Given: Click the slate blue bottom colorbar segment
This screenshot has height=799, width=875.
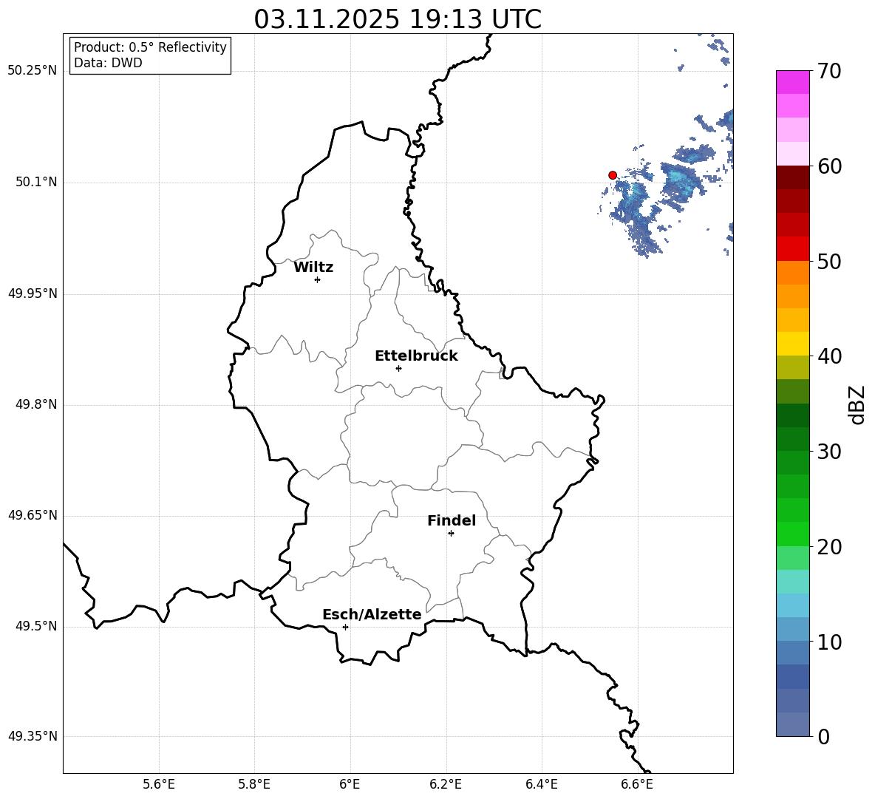Looking at the screenshot, I should (x=792, y=724).
